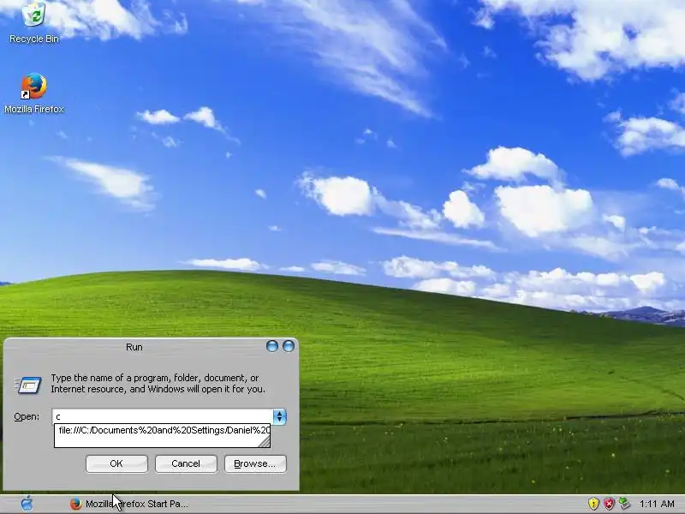Screen dimensions: 685x514
Task: Click the Run dialog title text
Action: [134, 347]
